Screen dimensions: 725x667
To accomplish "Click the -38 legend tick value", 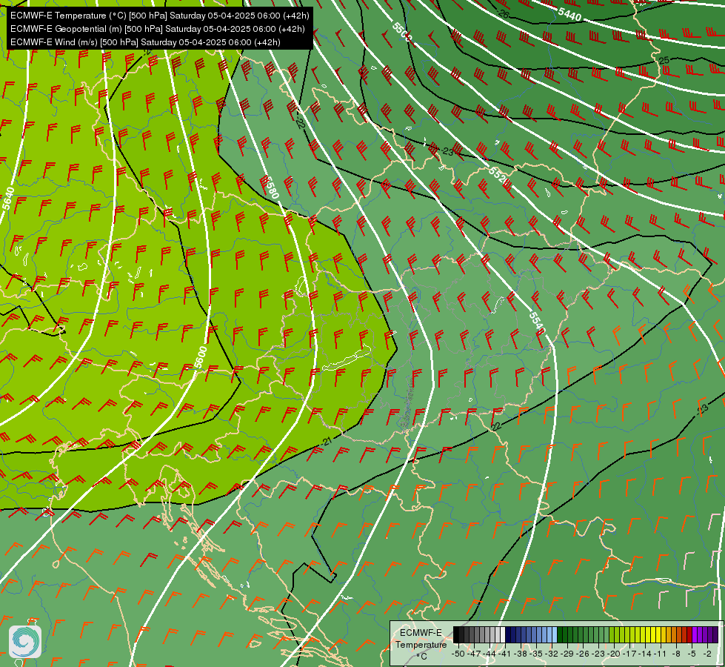I will 521,654.
